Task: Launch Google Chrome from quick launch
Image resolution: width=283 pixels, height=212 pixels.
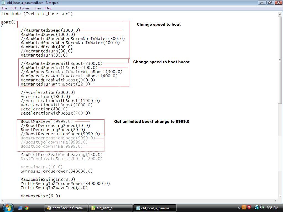Action: tap(27, 208)
